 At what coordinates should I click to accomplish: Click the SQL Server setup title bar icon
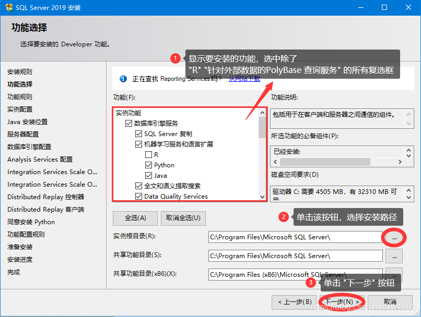tap(9, 7)
